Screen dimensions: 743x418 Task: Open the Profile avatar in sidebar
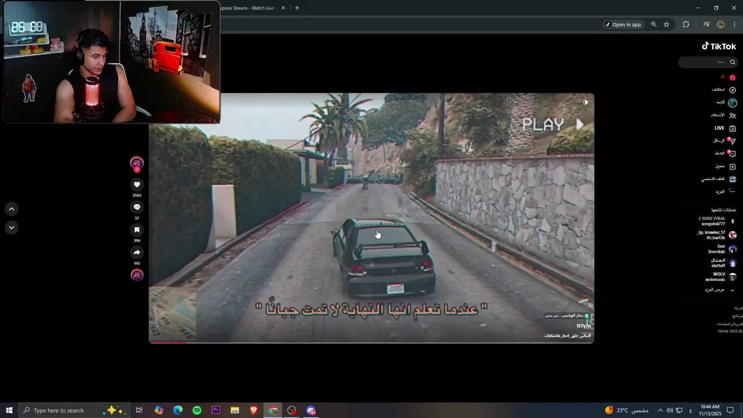(733, 179)
